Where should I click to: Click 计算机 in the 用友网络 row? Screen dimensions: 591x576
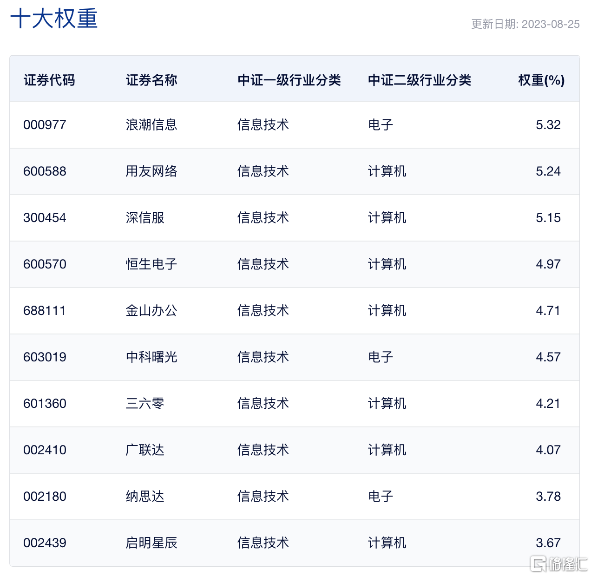pos(387,171)
